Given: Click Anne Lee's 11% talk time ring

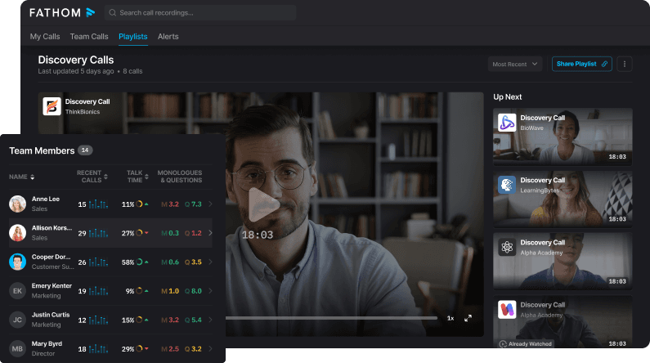Looking at the screenshot, I should [139, 204].
